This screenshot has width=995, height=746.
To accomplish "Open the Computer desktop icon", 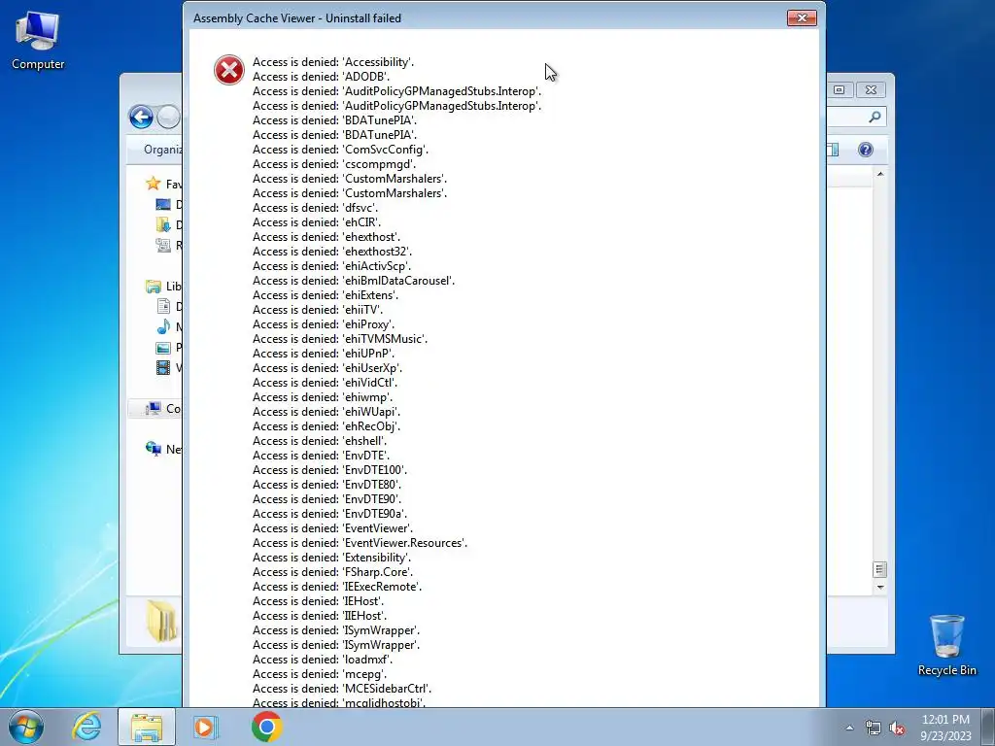I will pos(38,41).
